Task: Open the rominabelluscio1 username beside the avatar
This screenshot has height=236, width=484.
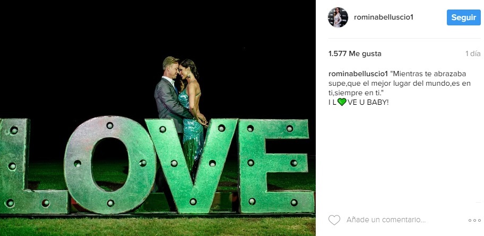Action: tap(383, 17)
